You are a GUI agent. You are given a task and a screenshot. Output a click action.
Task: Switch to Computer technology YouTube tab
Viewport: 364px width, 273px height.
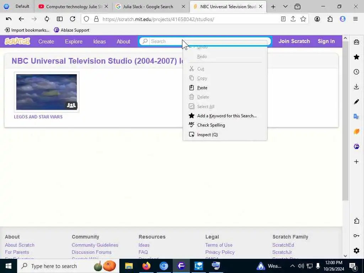[x=73, y=6]
